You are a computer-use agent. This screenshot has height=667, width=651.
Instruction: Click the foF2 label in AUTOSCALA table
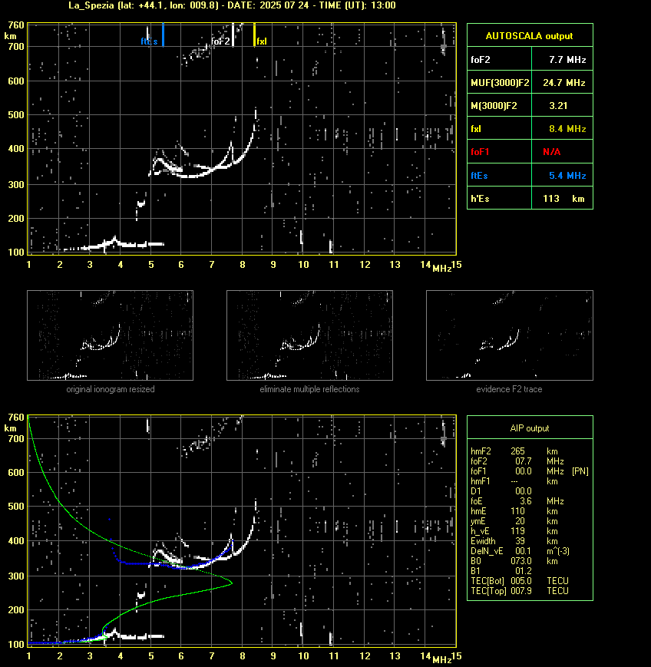pos(481,60)
